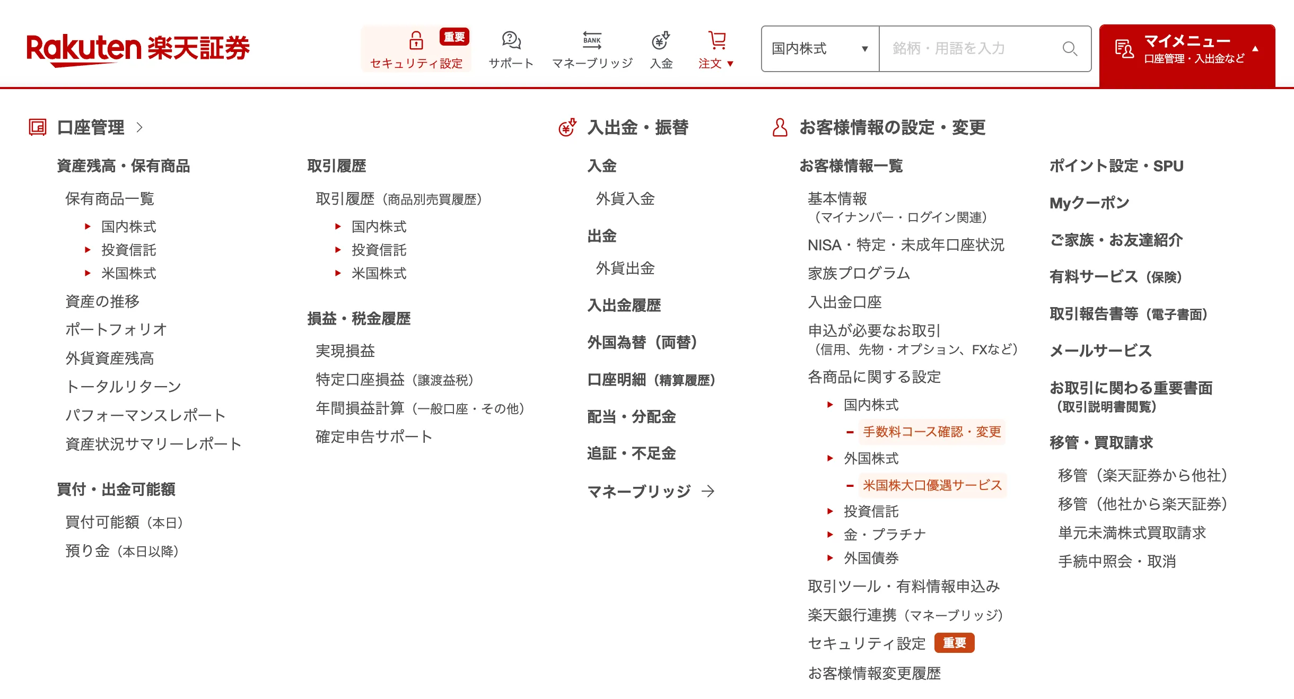Click the Rakuten 楽天証券 logo
1294x699 pixels.
pos(139,48)
